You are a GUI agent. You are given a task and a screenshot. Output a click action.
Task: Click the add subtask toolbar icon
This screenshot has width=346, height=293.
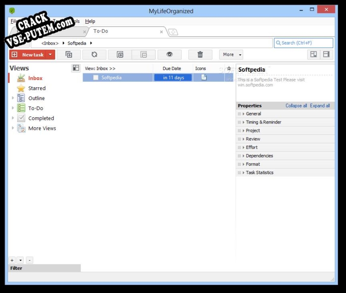coord(69,54)
